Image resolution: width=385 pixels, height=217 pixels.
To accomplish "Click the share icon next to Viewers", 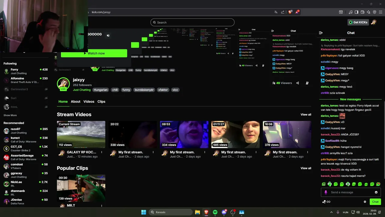I will tap(297, 83).
